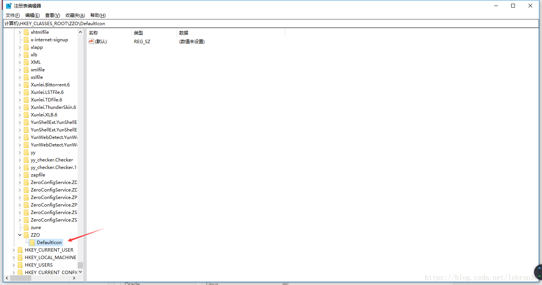Expand the HKEY_LOCAL_MACHINE node
The image size is (542, 285).
coord(13,257)
